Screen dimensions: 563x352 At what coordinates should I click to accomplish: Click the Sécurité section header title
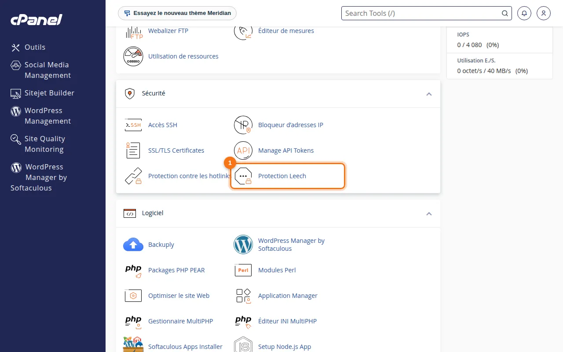coord(154,93)
